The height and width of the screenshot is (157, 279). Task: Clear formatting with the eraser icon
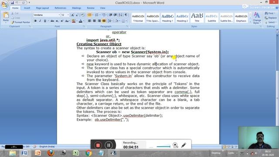82,15
